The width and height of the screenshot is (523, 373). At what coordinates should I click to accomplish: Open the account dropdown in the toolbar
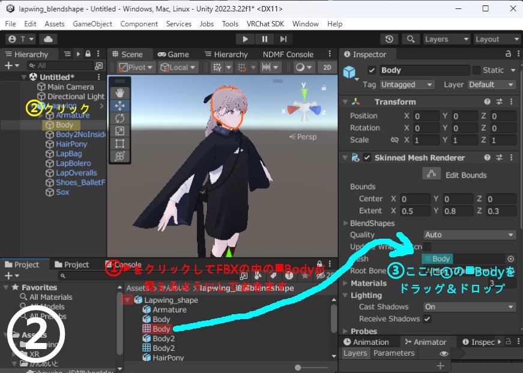click(x=20, y=40)
